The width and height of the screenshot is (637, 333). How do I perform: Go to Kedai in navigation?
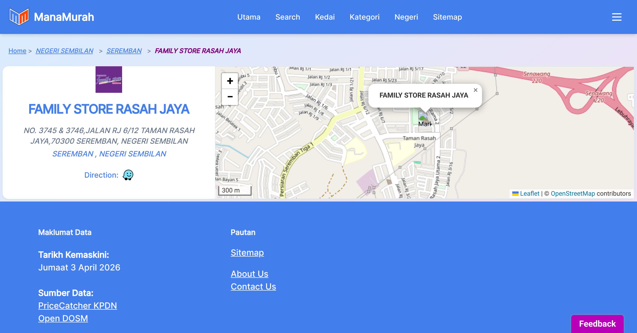[x=325, y=17]
